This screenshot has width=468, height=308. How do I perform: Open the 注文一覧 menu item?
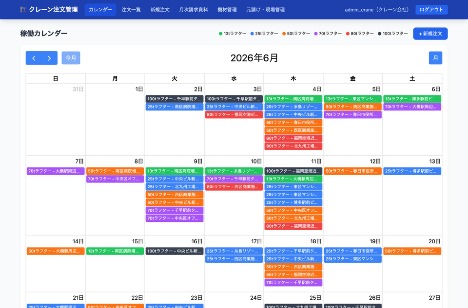click(131, 10)
